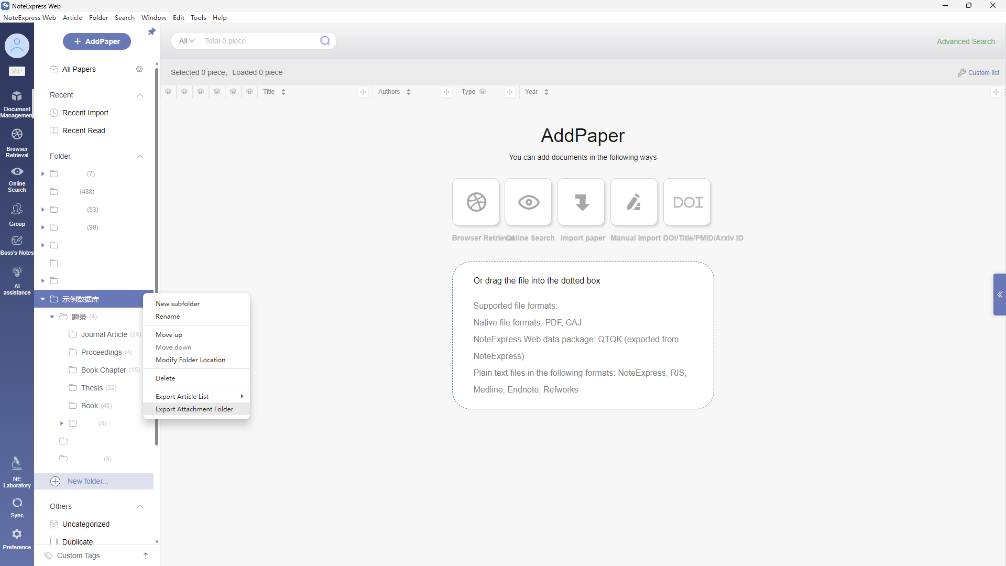1006x566 pixels.
Task: Collapse the 示例数据库 folder tree arrow
Action: click(42, 299)
